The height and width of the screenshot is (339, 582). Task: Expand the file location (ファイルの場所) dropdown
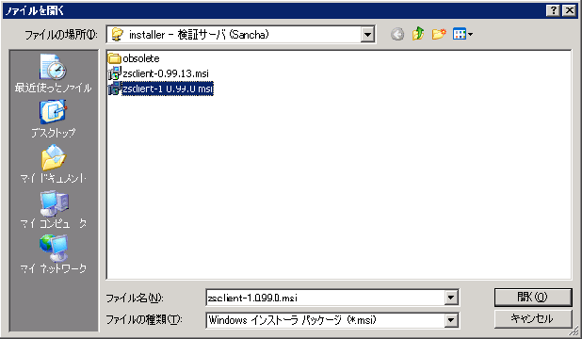click(x=367, y=35)
